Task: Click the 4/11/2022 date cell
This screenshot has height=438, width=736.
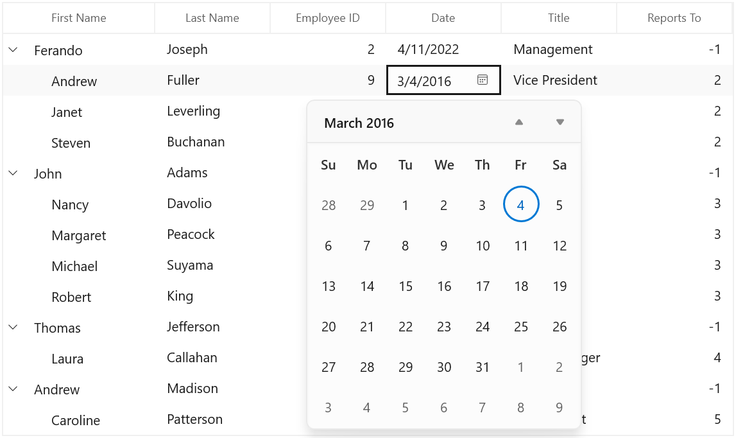Action: (443, 49)
